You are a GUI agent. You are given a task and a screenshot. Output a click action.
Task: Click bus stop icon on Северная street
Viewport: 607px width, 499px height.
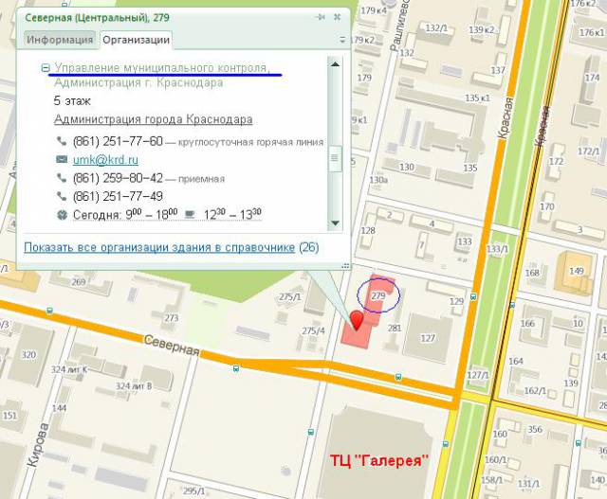point(236,369)
